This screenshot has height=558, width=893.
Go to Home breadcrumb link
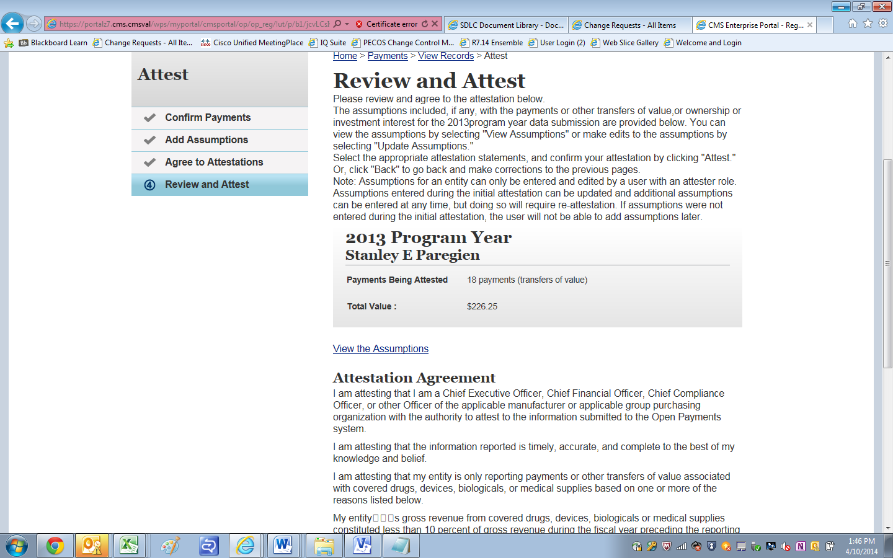coord(345,56)
